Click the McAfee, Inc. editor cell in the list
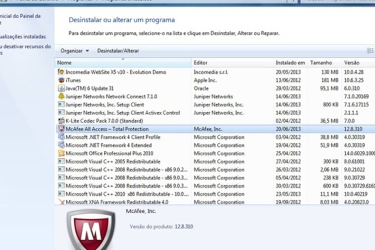 (207, 129)
